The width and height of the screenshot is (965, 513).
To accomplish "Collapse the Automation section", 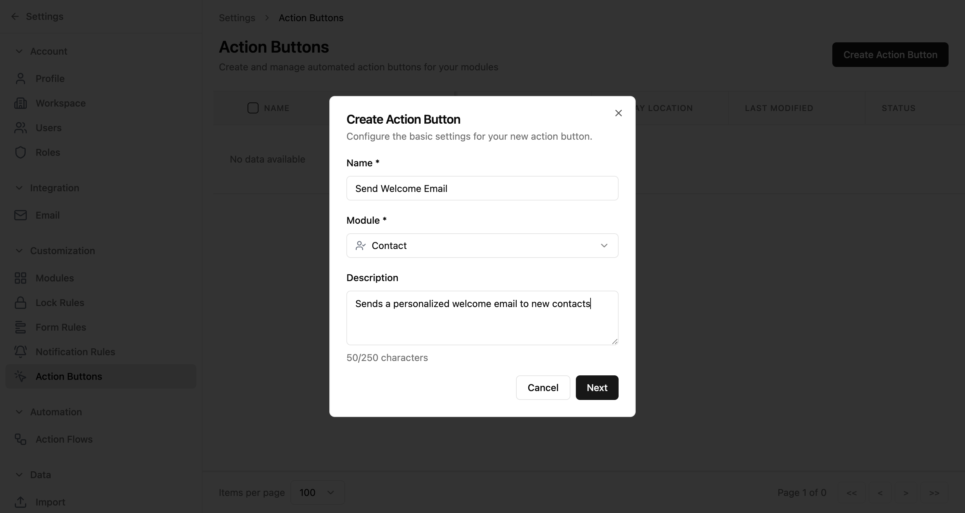I will (x=19, y=412).
